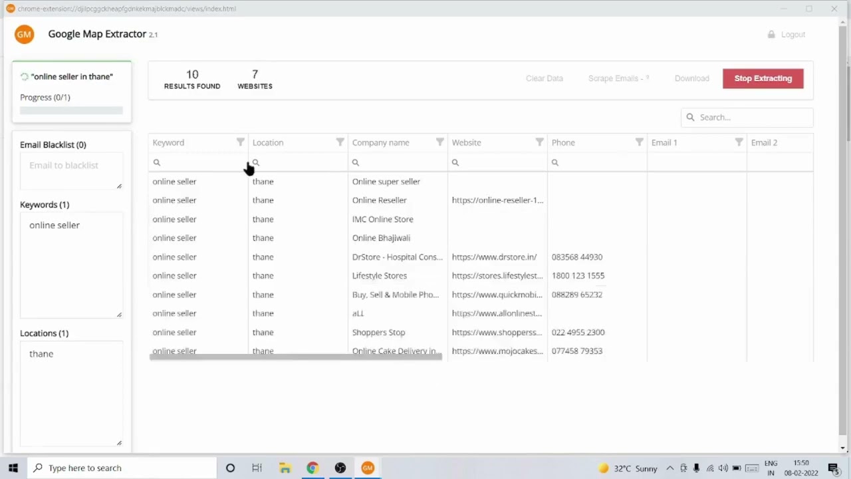
Task: Open the Company name column filter icon
Action: (440, 142)
